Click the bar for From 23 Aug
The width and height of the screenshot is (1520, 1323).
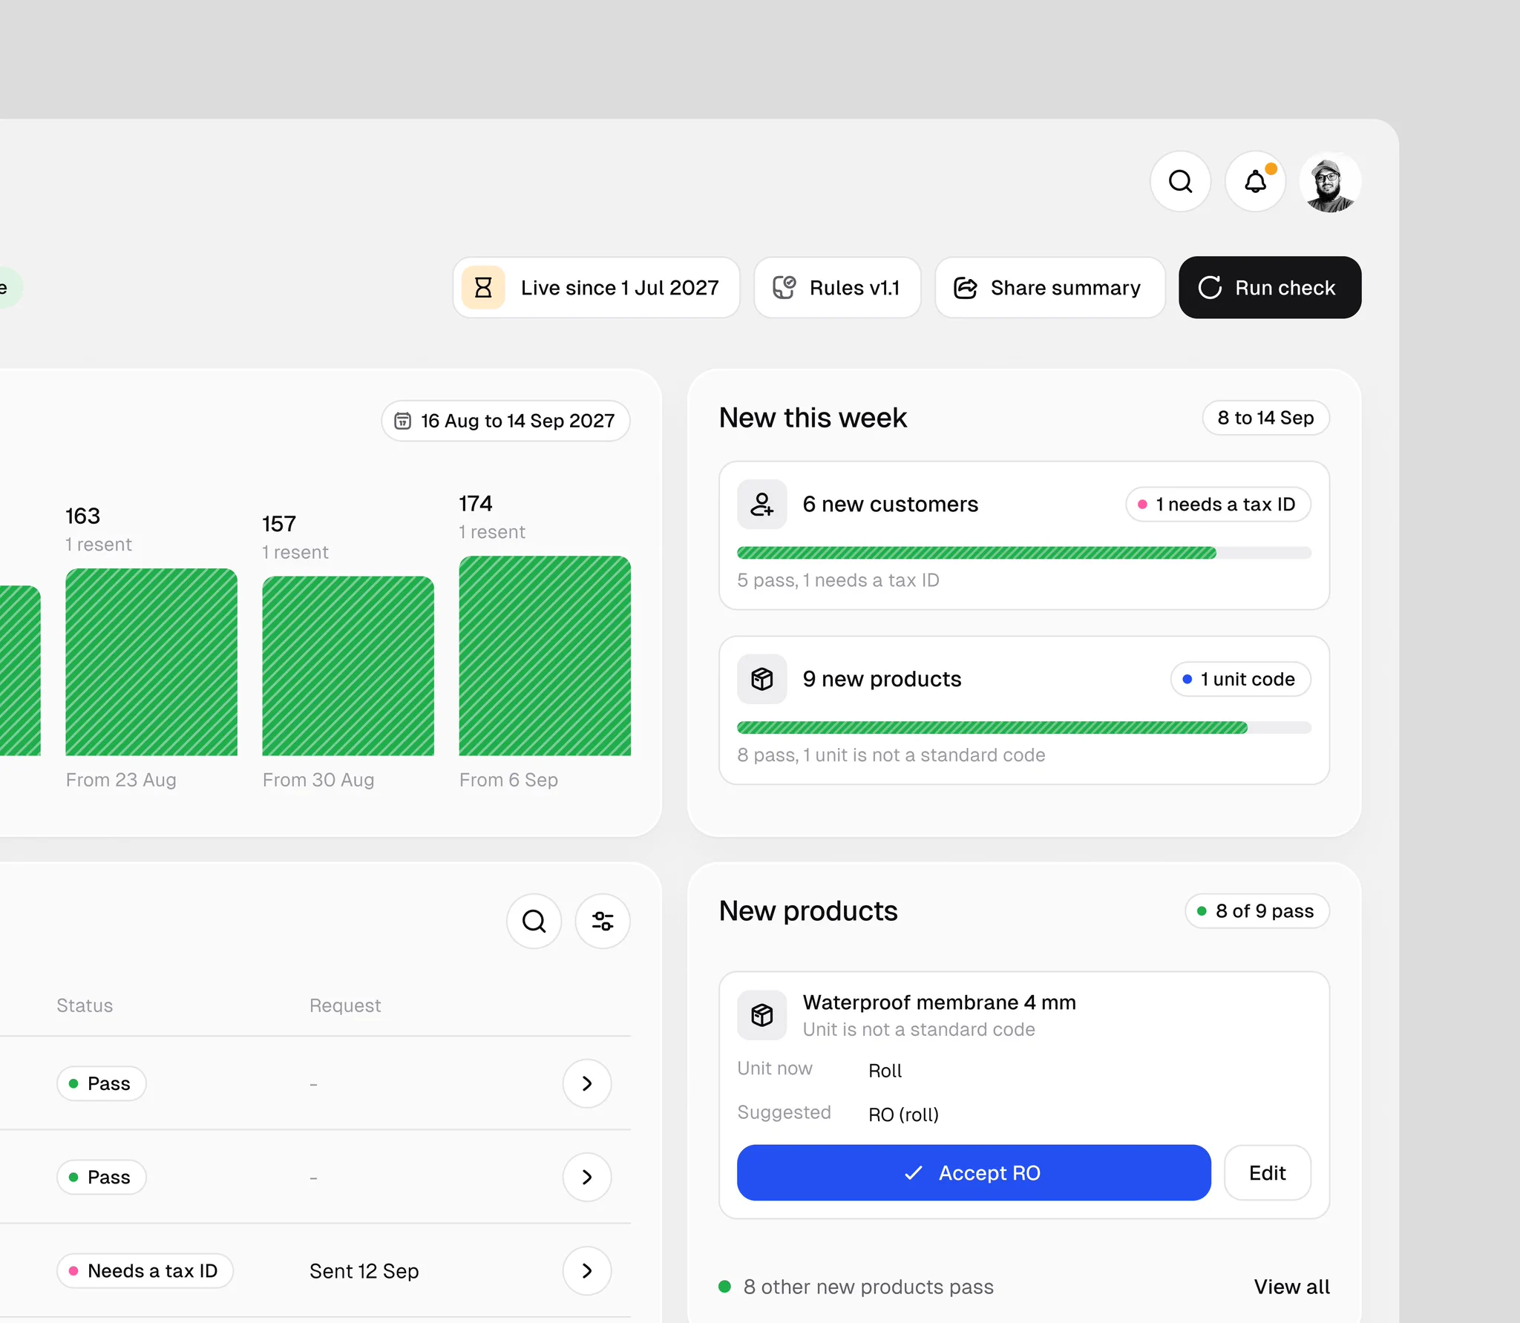[x=151, y=662]
